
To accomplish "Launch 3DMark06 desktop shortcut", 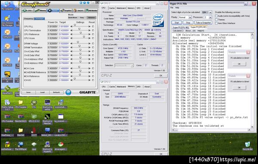I will tap(7, 62).
